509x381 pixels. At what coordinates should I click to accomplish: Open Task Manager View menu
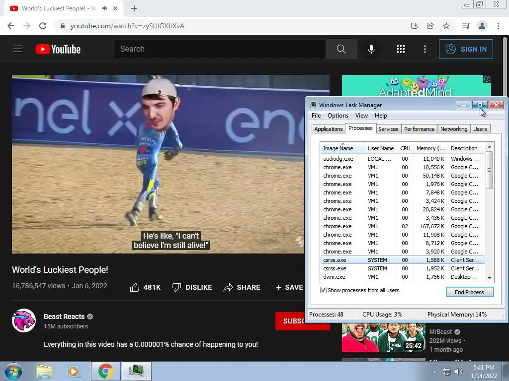click(361, 116)
